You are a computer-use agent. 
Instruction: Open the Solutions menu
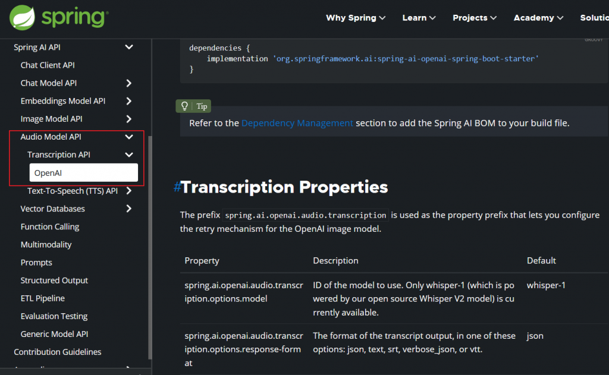[594, 18]
